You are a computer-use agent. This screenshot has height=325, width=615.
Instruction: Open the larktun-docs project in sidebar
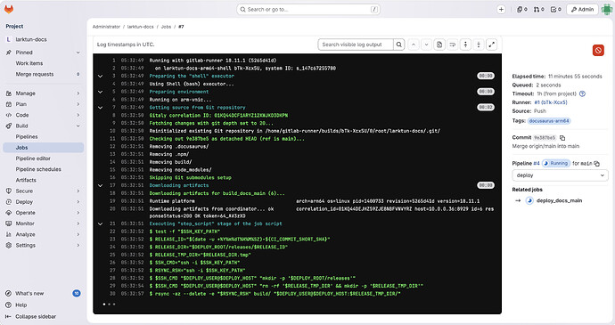pos(43,39)
